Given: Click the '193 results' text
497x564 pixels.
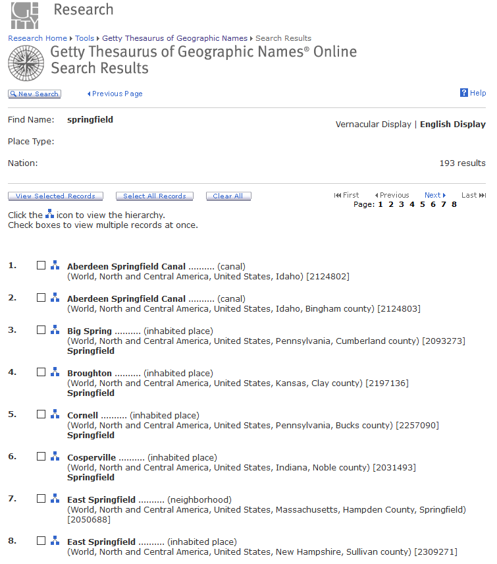Looking at the screenshot, I should pos(463,163).
